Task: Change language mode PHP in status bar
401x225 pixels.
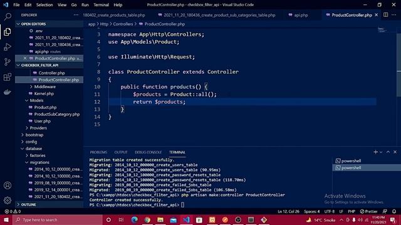Action: (x=352, y=211)
